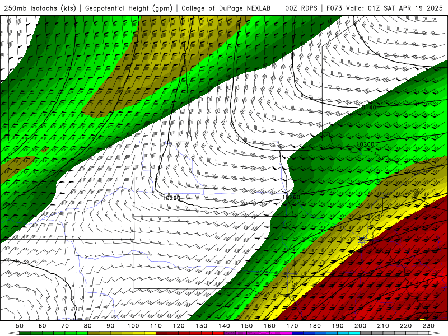The height and width of the screenshot is (336, 448).
Task: Click the 140 legend number
Action: [225, 326]
